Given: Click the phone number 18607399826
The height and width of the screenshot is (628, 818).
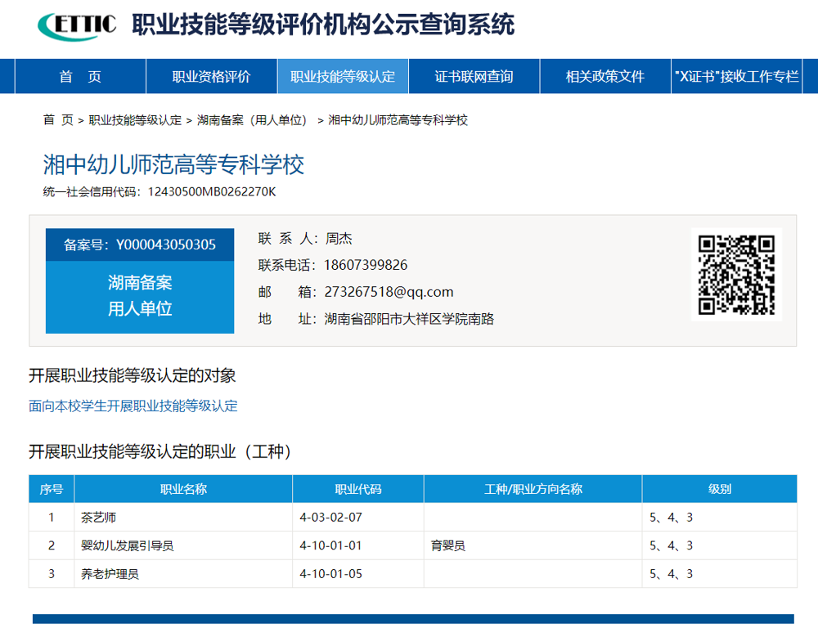Looking at the screenshot, I should pos(366,265).
